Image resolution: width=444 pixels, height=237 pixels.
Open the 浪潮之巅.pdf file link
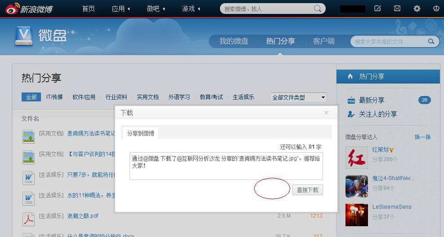pyautogui.click(x=83, y=216)
